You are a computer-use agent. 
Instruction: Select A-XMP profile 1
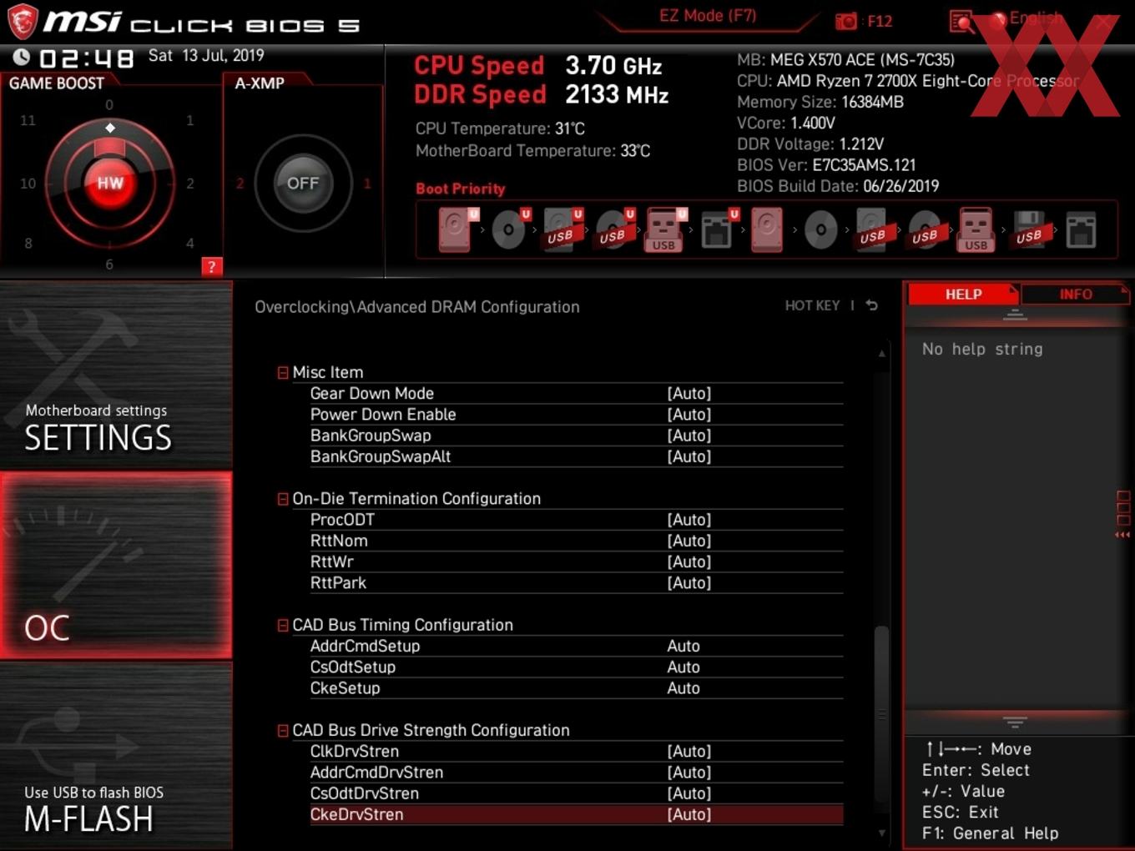(366, 184)
